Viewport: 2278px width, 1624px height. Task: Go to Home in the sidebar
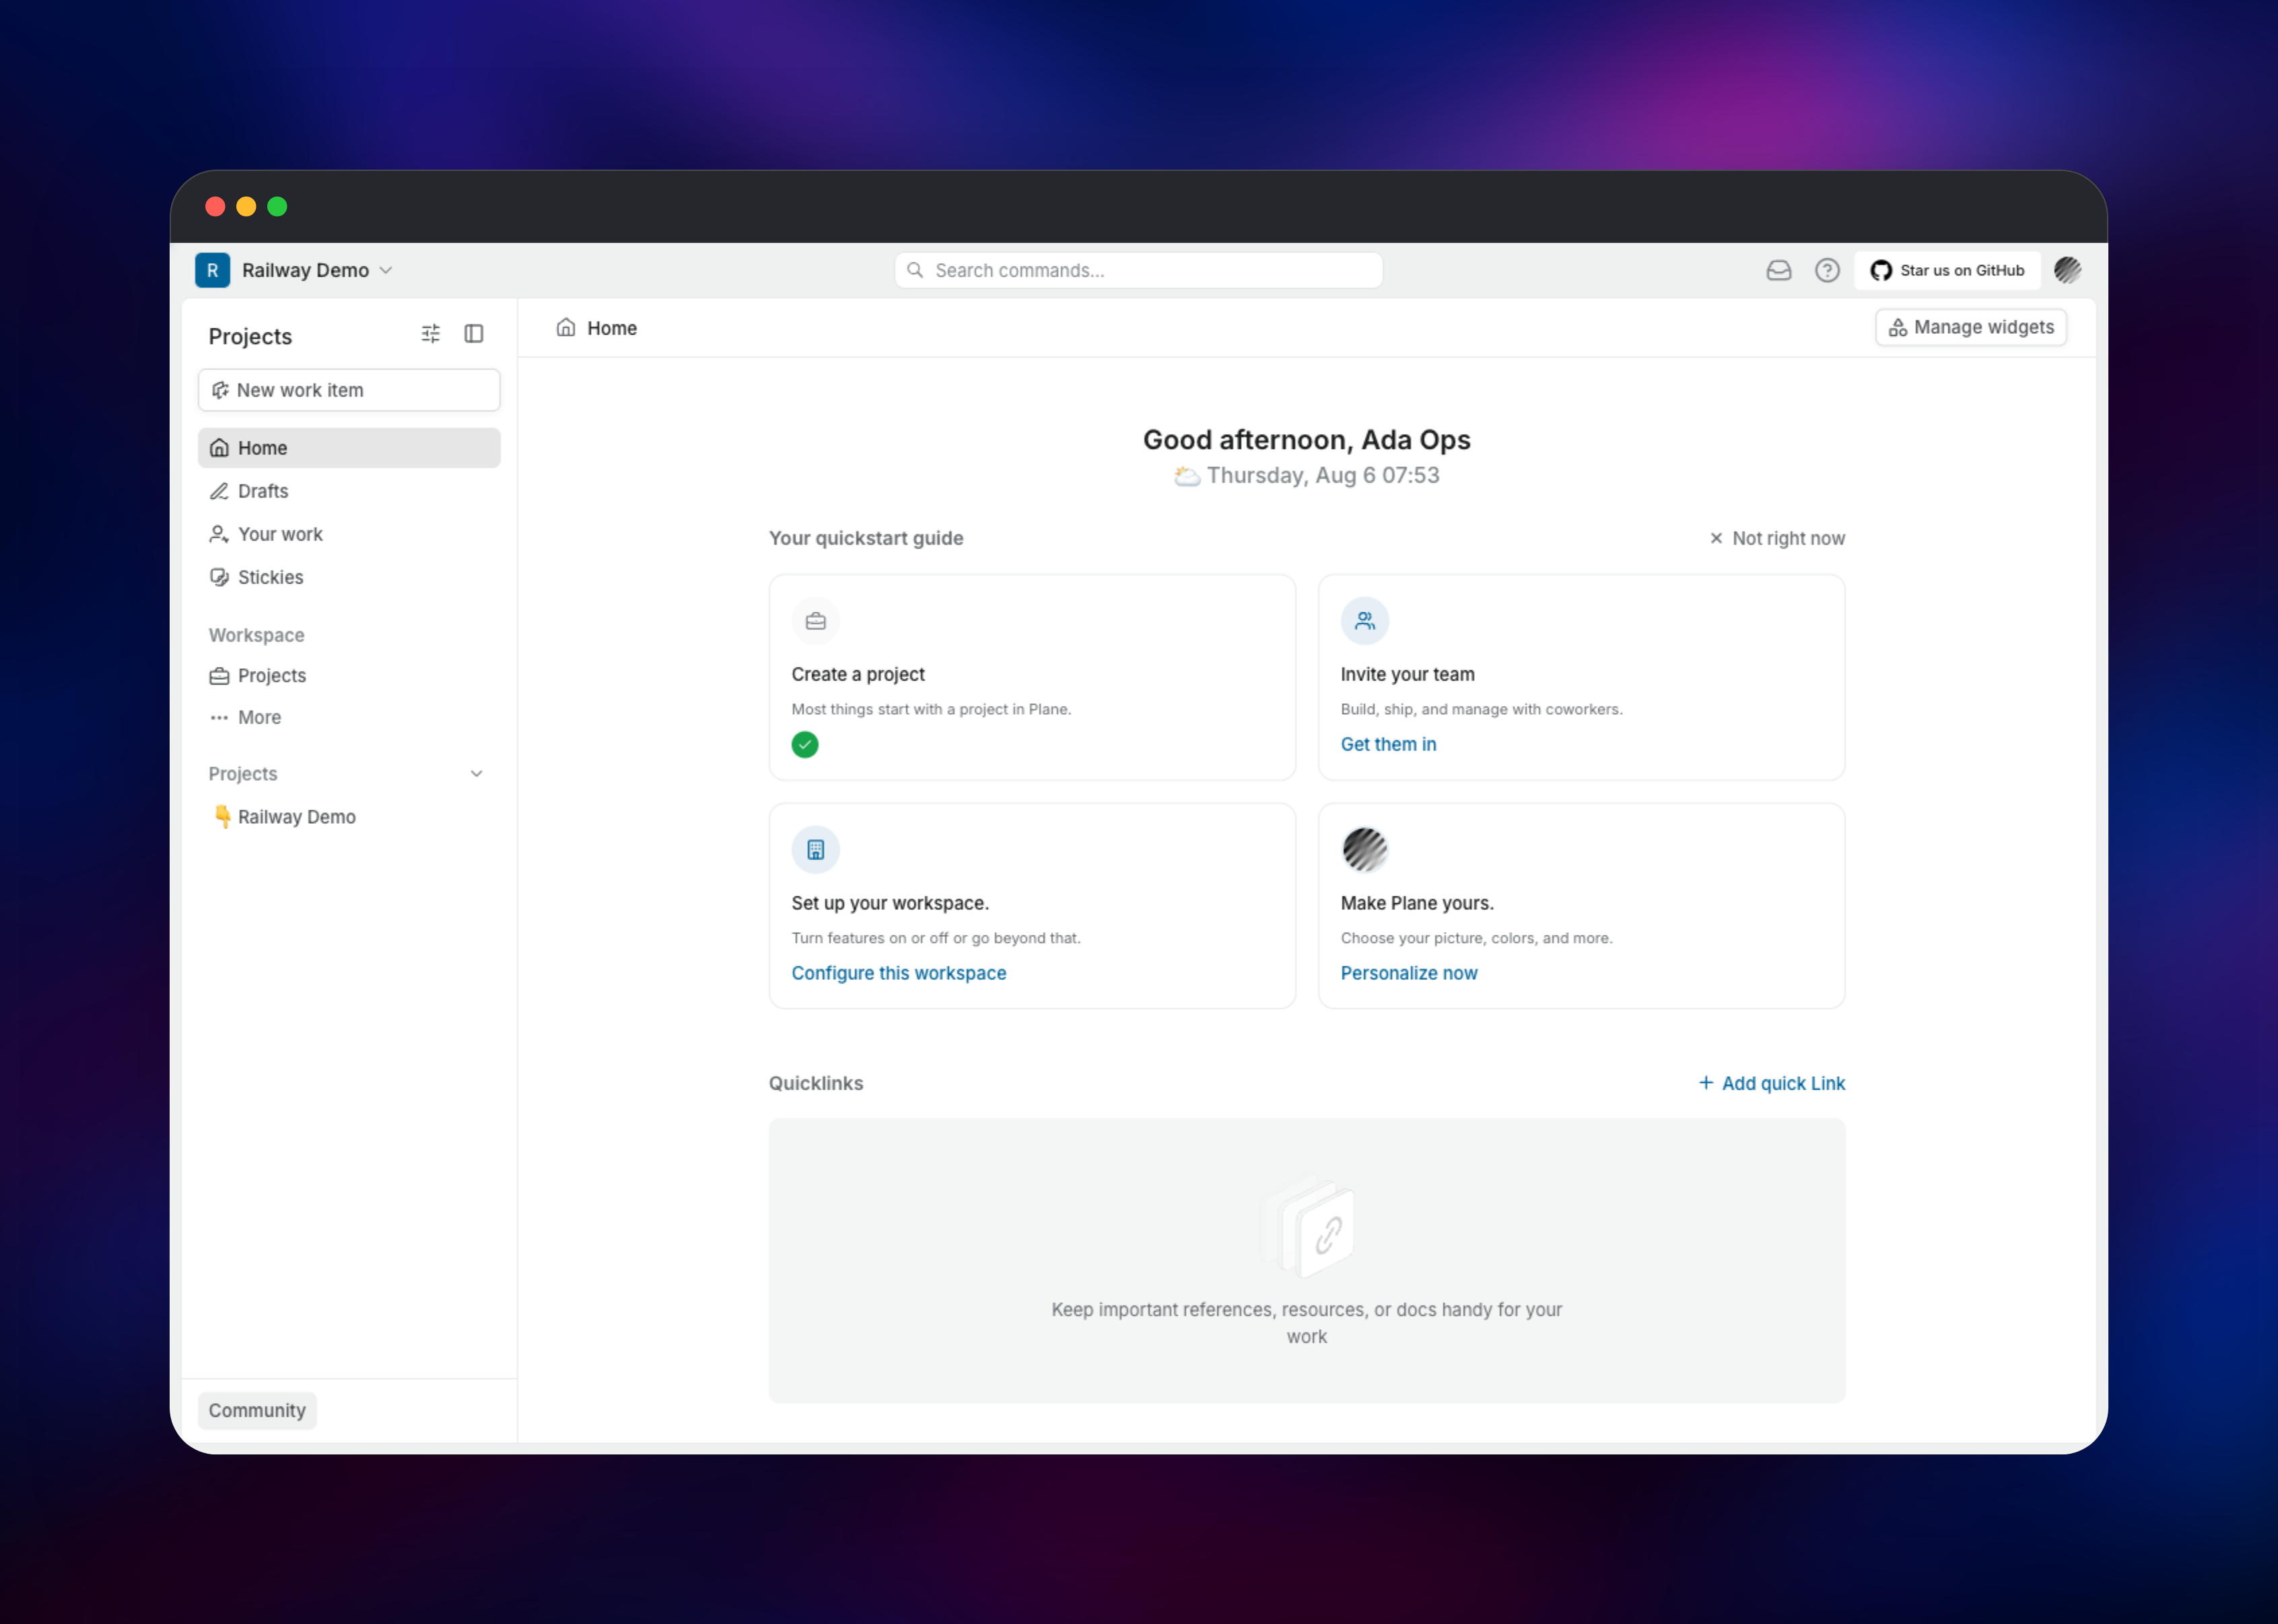[x=349, y=448]
